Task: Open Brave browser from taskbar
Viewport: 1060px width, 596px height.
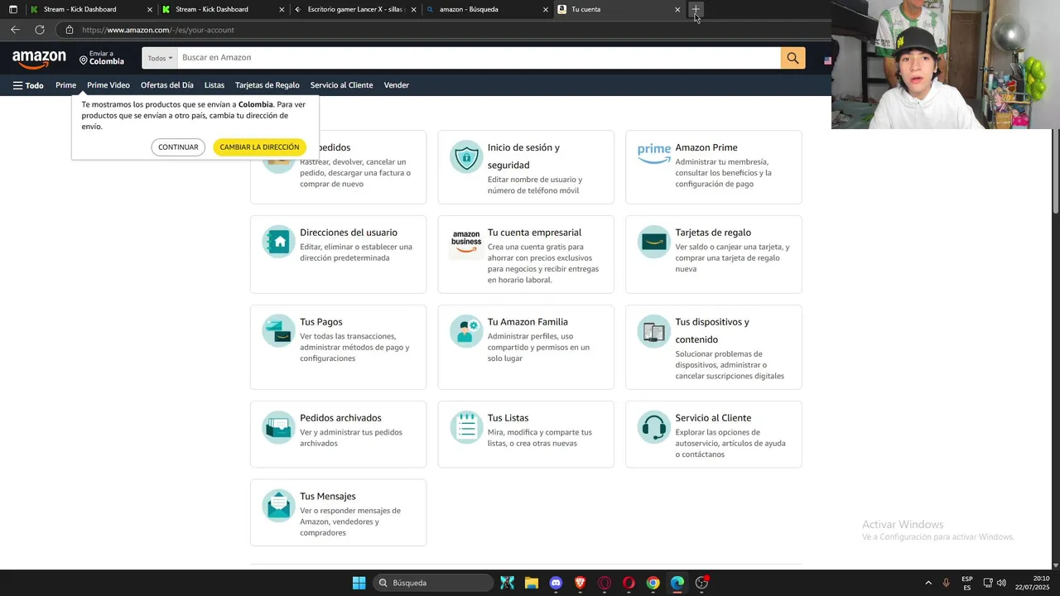Action: (x=581, y=583)
